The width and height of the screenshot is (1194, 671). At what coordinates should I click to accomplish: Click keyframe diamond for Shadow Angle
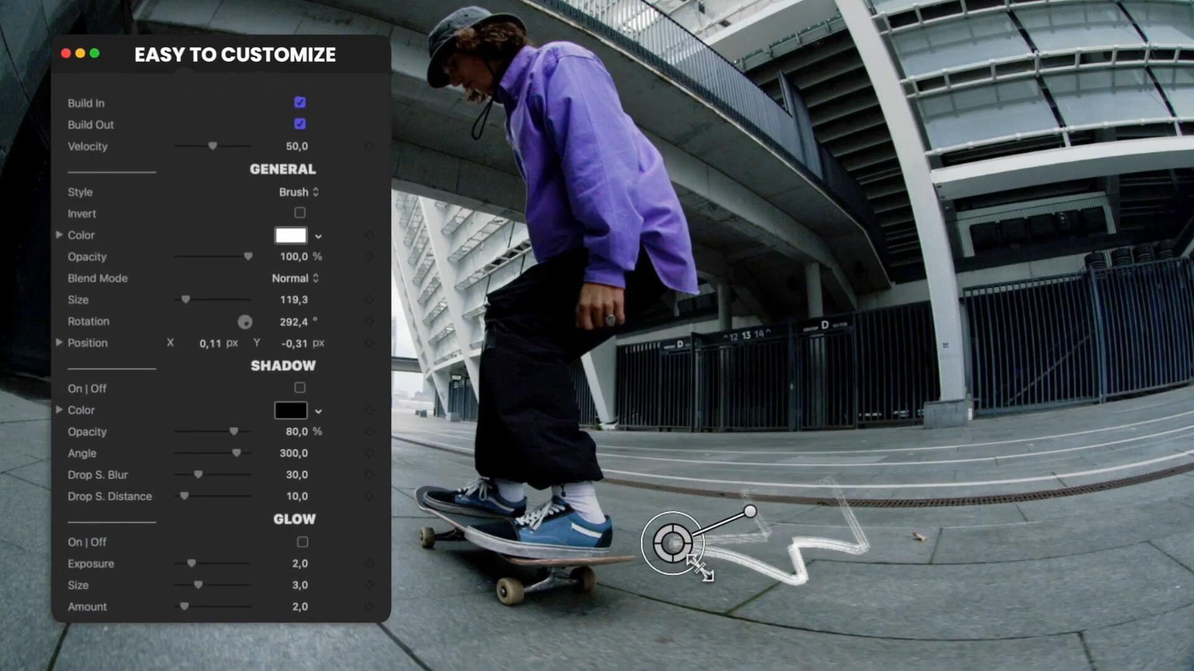pyautogui.click(x=369, y=454)
